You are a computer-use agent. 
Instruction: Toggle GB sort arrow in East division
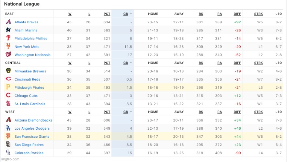131,14
